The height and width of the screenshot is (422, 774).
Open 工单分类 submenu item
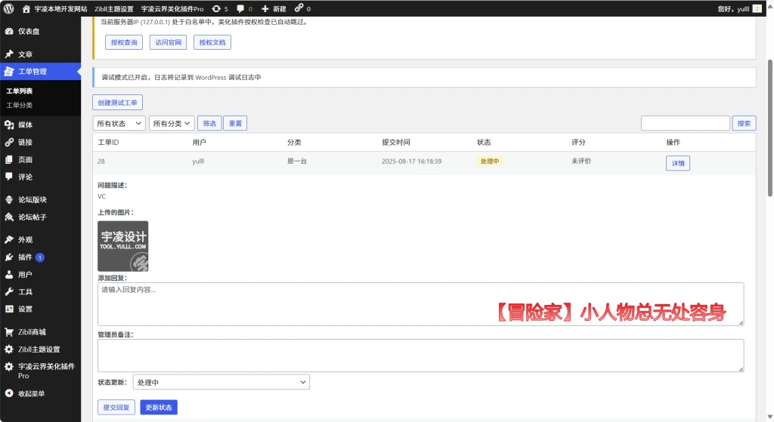pos(19,105)
